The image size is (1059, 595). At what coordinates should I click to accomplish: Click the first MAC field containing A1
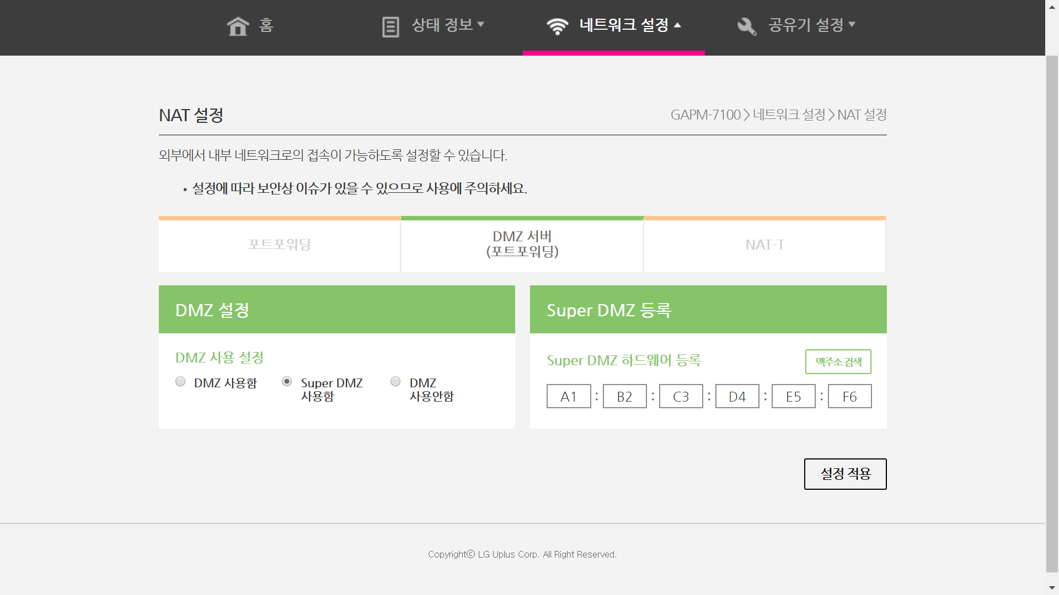pos(569,396)
